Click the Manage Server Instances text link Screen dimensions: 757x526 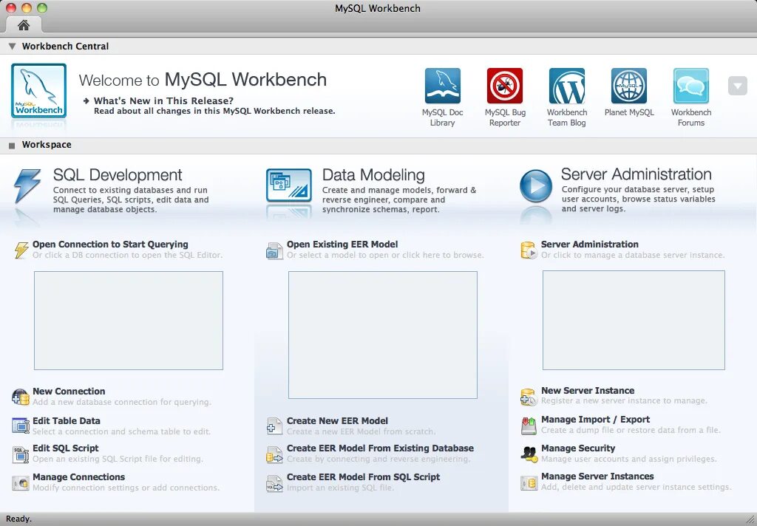click(x=597, y=477)
